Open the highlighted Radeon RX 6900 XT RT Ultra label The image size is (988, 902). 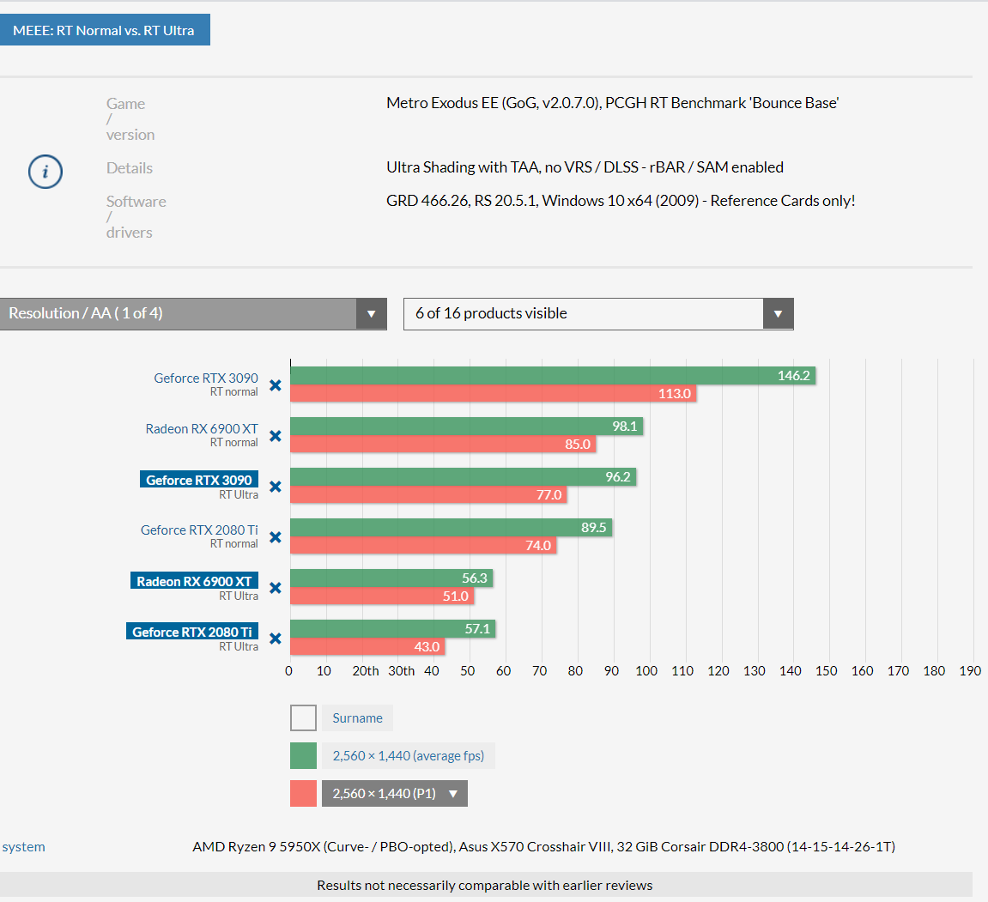[194, 581]
